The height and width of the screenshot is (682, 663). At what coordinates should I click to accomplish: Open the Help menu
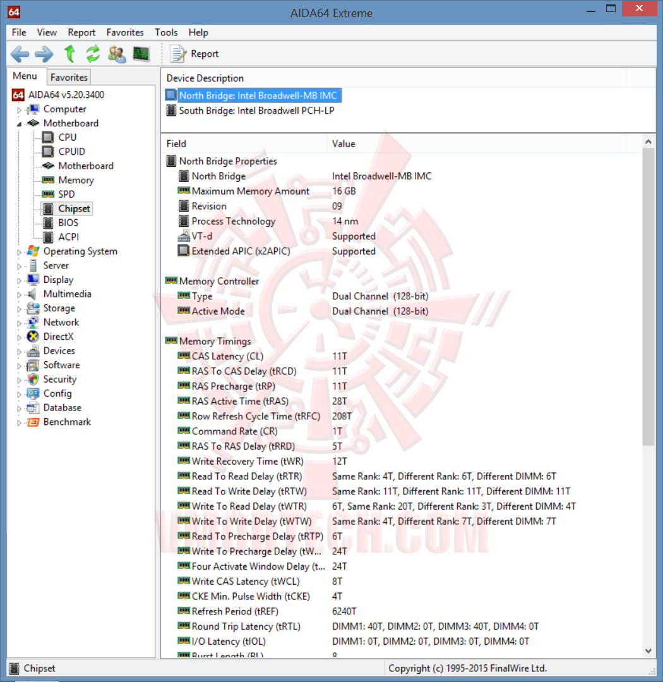[198, 32]
